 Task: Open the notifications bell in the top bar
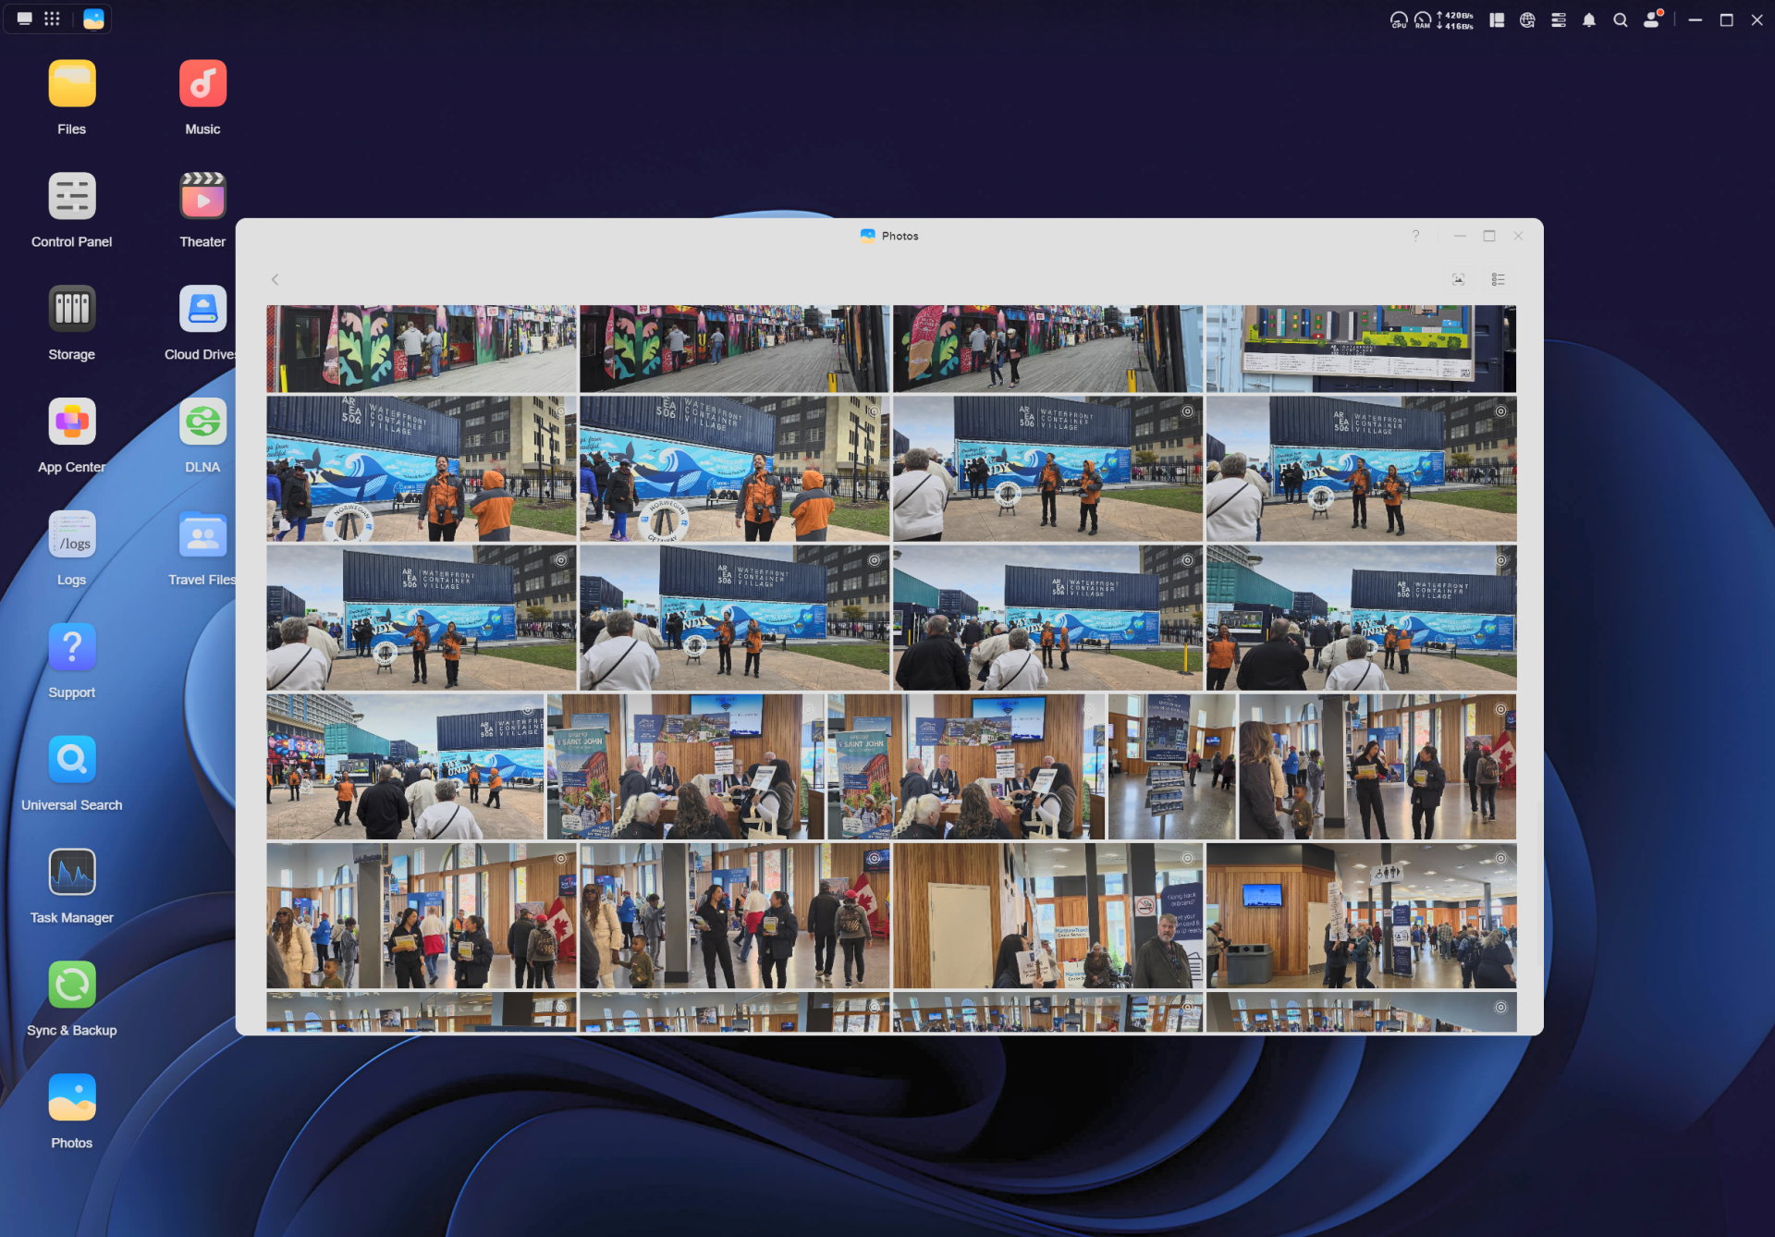(x=1588, y=19)
